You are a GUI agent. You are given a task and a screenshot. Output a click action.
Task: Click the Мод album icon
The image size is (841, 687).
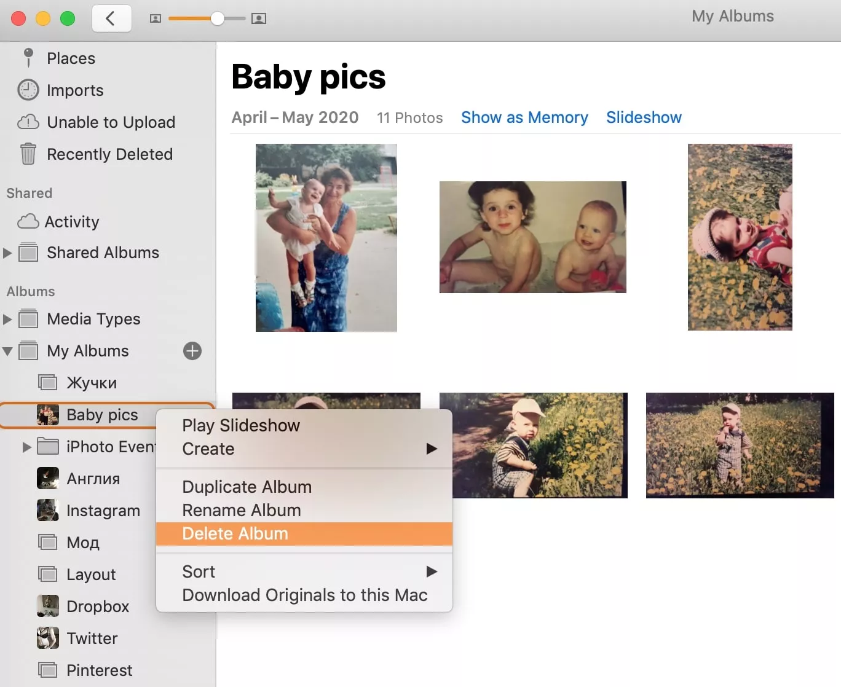point(48,542)
